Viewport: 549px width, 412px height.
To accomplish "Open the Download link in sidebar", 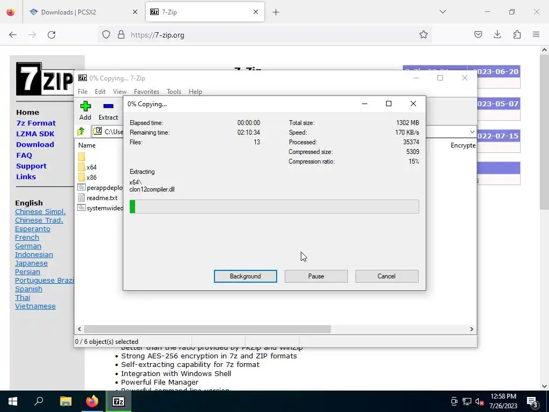I will pyautogui.click(x=35, y=144).
